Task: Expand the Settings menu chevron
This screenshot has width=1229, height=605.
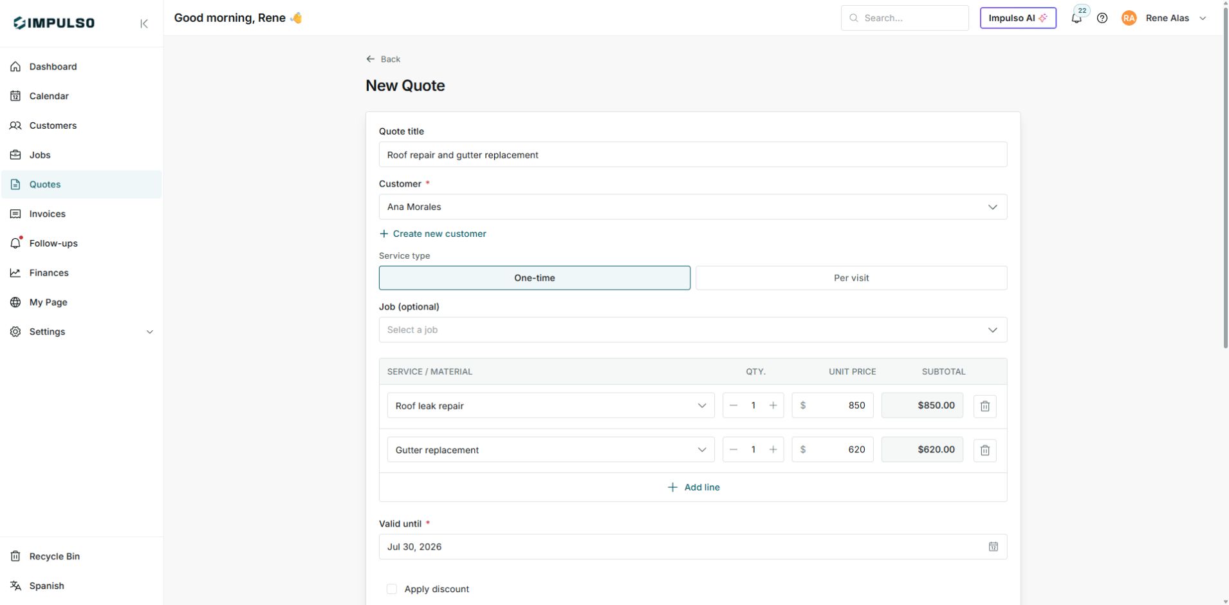Action: pos(150,332)
